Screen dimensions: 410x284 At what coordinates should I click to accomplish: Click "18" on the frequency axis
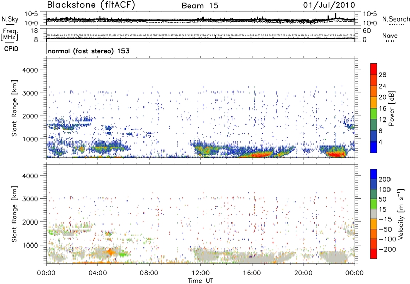(34, 31)
